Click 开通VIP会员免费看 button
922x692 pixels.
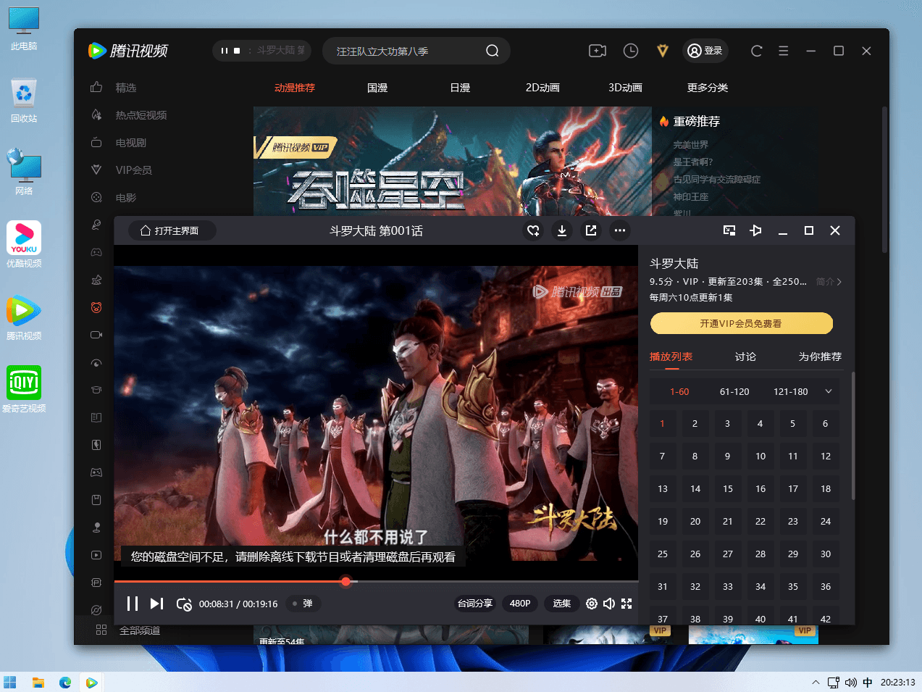(x=741, y=323)
